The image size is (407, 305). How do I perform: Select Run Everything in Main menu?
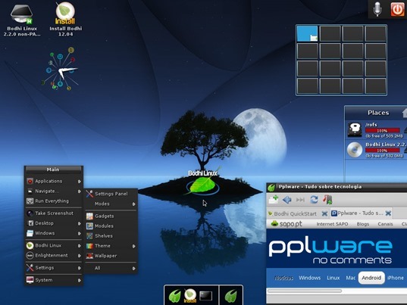point(54,201)
